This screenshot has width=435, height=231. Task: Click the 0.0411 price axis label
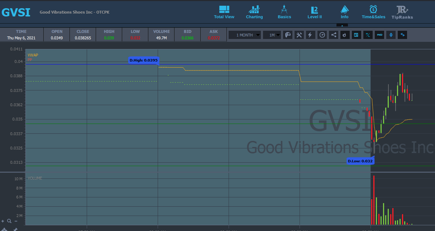tap(17, 49)
